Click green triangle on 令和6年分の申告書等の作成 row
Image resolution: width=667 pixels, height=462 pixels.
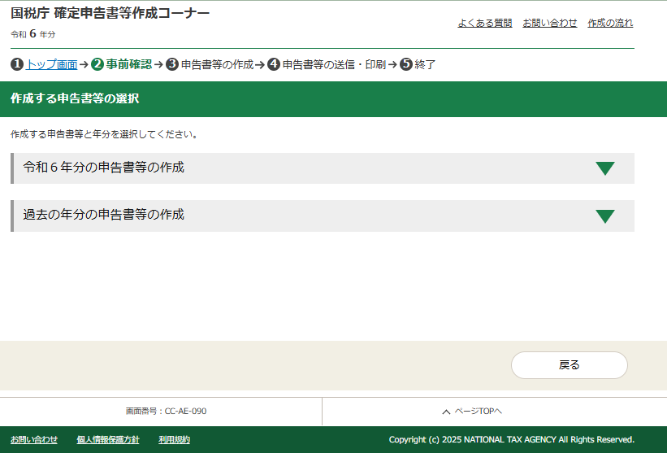point(604,168)
